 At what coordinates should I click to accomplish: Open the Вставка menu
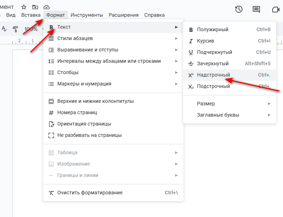point(31,15)
